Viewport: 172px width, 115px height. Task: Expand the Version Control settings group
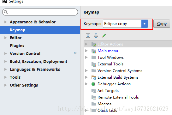[x=5, y=53]
